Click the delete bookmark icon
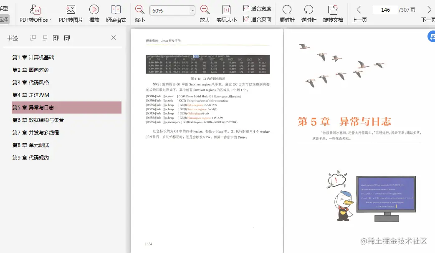Screen dimensions: 435x253 click(x=67, y=38)
